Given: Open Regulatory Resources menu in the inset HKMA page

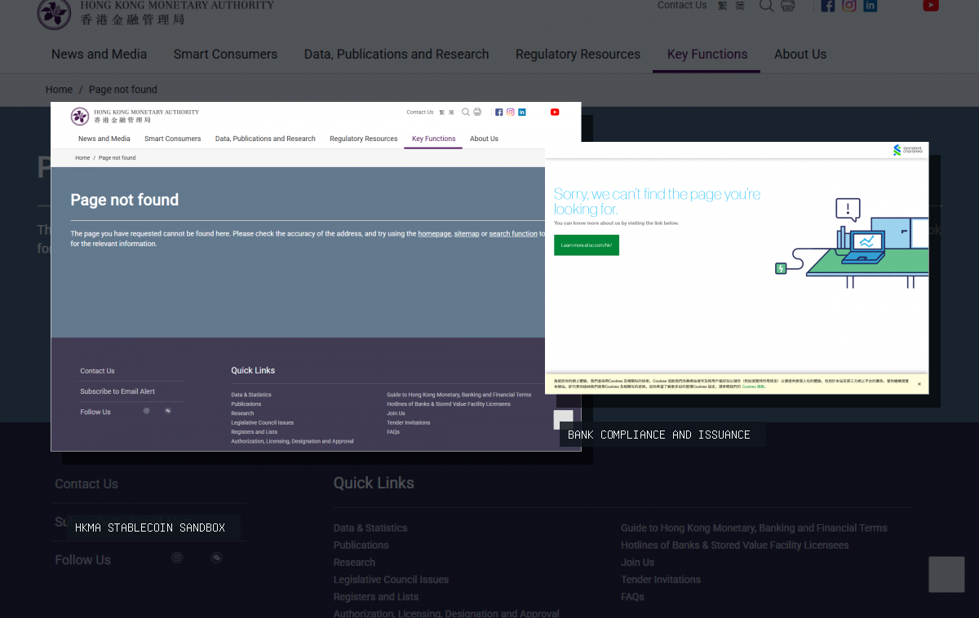Looking at the screenshot, I should 364,139.
